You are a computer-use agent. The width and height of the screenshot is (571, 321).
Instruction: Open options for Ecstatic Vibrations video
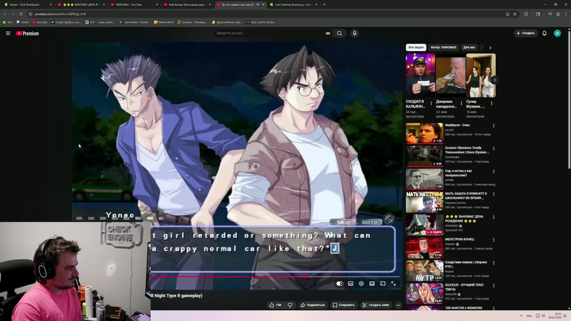[494, 148]
